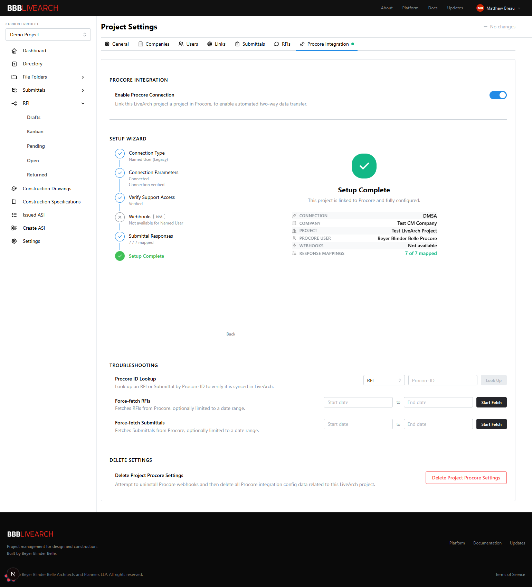Open RFI Pending in sidebar

36,146
